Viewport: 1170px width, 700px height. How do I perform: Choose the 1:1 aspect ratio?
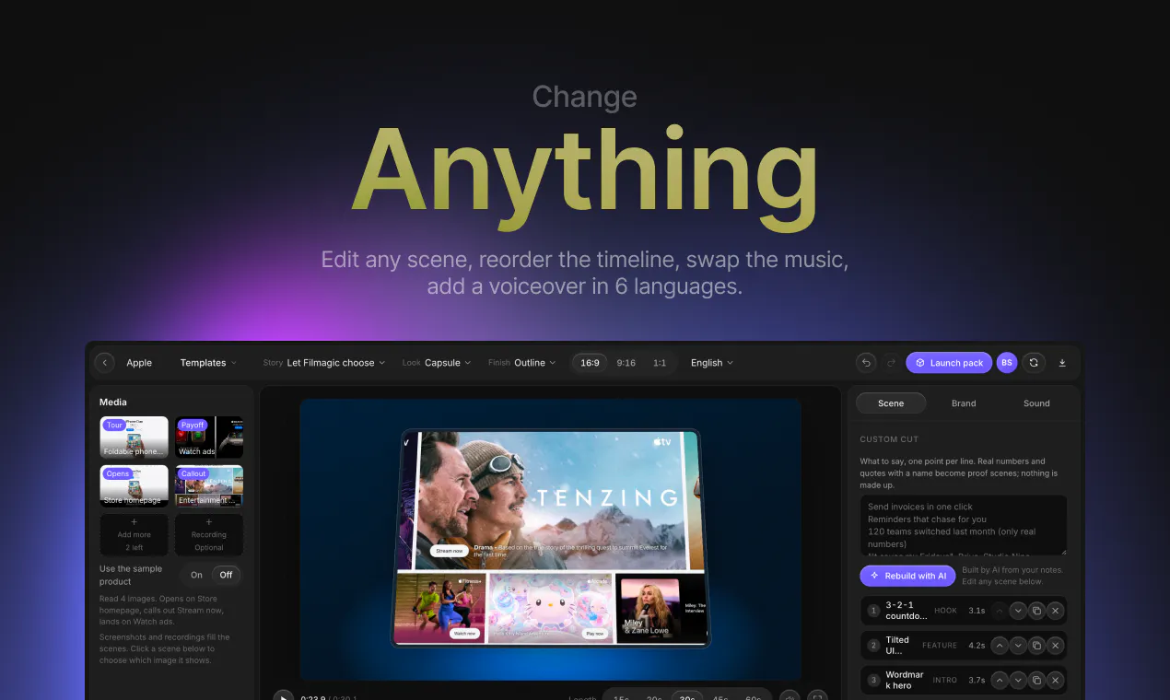pyautogui.click(x=660, y=363)
